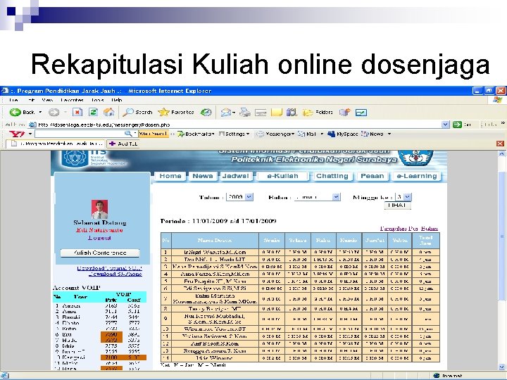Click the red close-tab X icon

[500, 144]
